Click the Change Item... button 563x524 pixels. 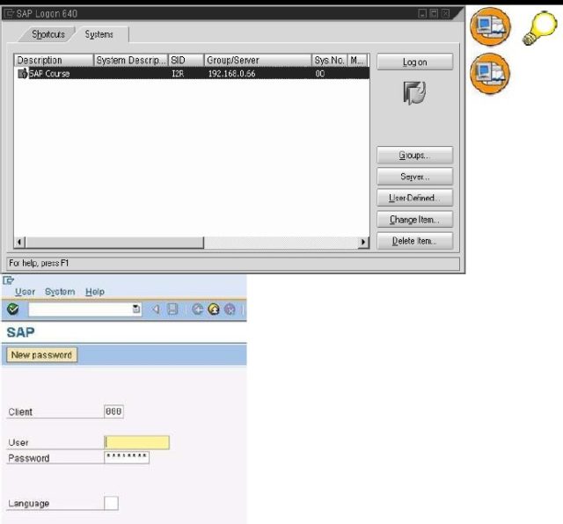(x=414, y=219)
